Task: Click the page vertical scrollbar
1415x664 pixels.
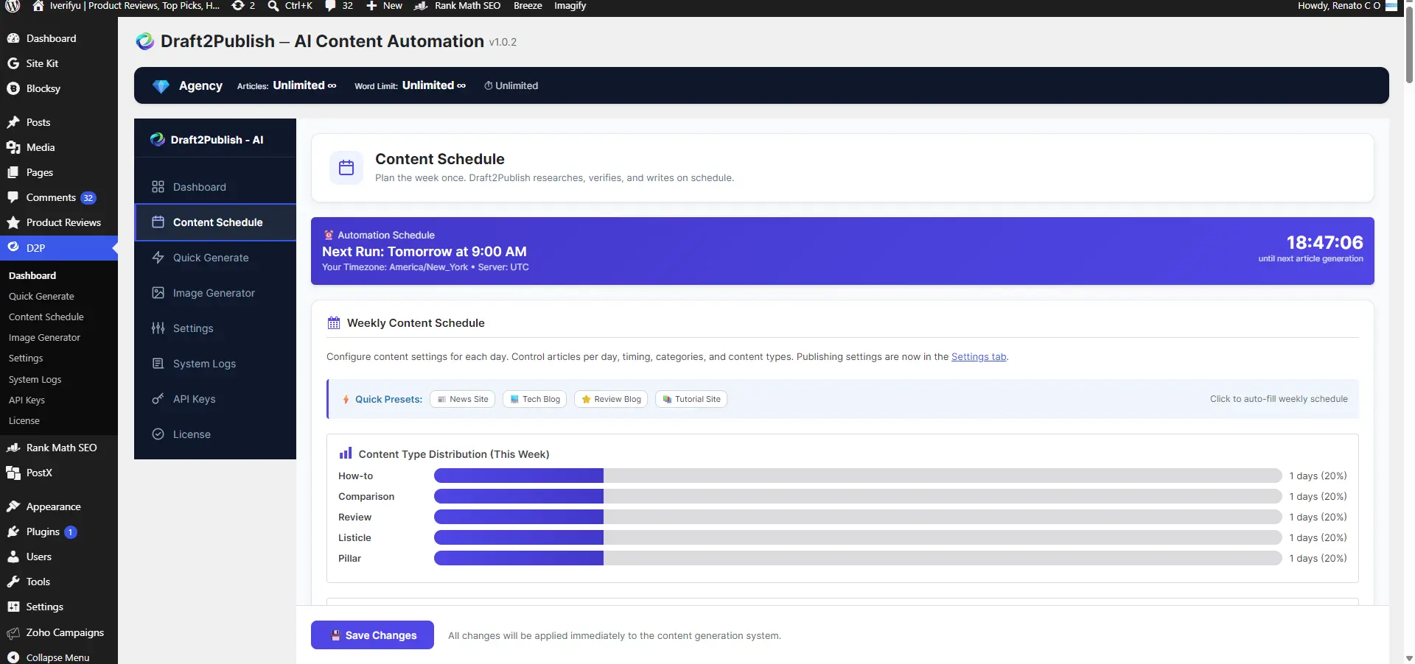Action: click(1409, 44)
